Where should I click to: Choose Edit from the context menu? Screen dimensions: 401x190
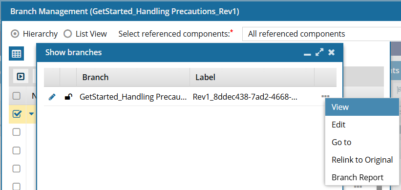[362, 125]
